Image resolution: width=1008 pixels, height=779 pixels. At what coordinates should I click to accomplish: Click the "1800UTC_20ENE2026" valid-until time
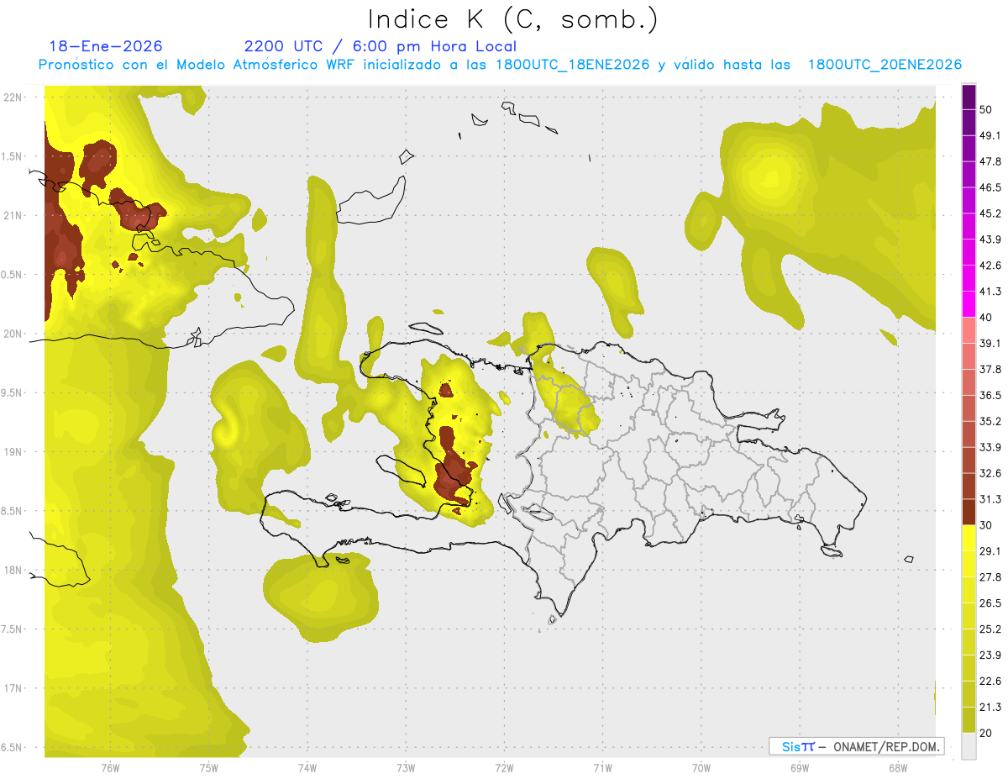(885, 65)
